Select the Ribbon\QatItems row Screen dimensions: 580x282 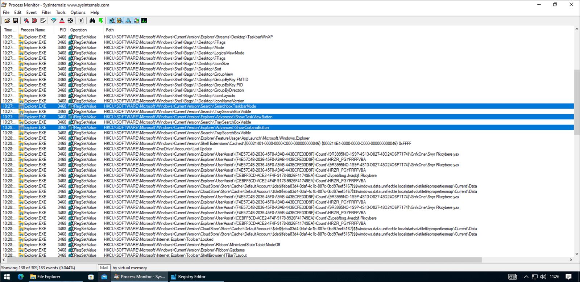tap(288, 250)
